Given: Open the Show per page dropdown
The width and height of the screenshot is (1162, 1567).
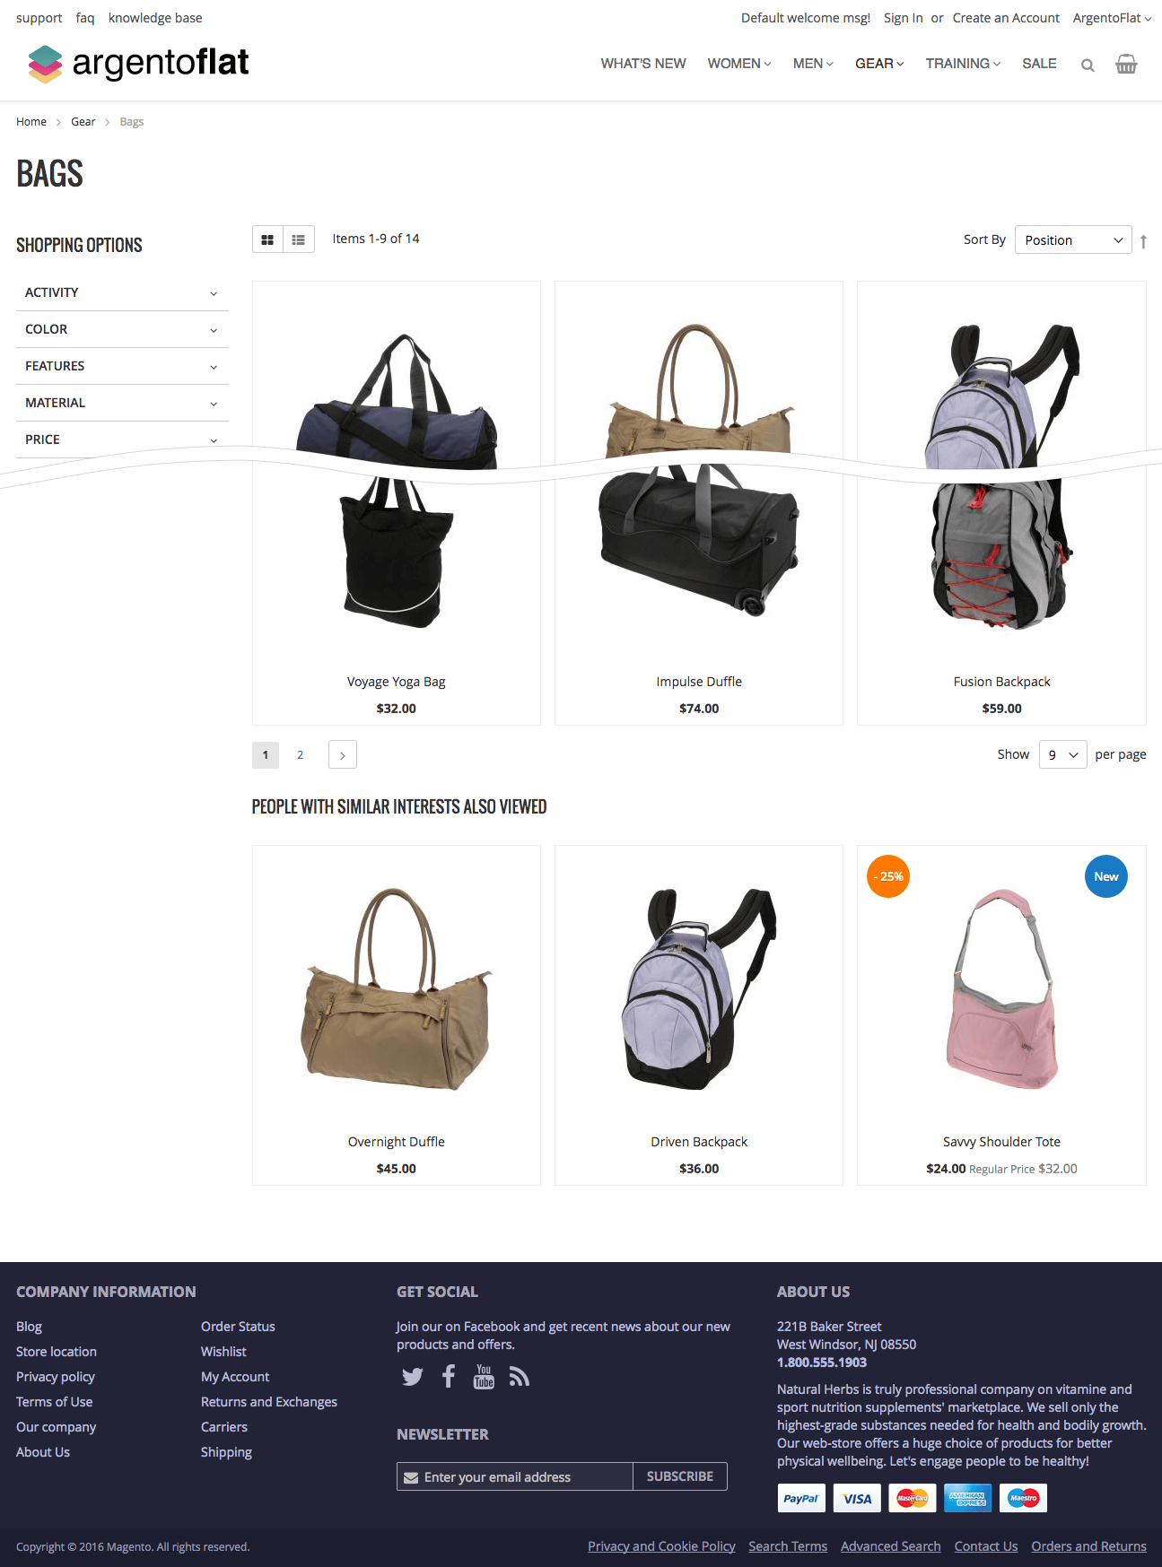Looking at the screenshot, I should pyautogui.click(x=1063, y=754).
